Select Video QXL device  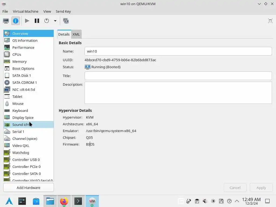click(29, 146)
